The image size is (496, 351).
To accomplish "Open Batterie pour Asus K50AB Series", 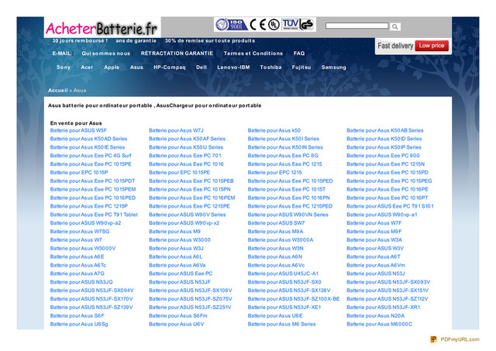I will point(385,130).
